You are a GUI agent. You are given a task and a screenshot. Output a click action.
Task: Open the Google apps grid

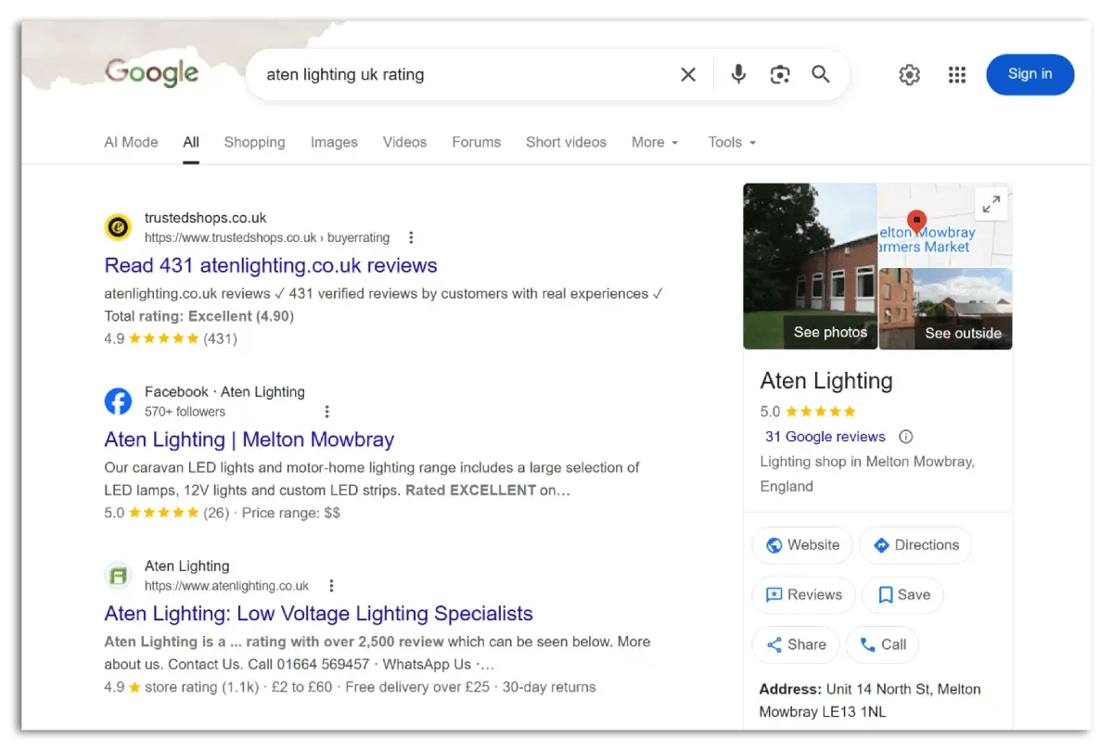957,74
